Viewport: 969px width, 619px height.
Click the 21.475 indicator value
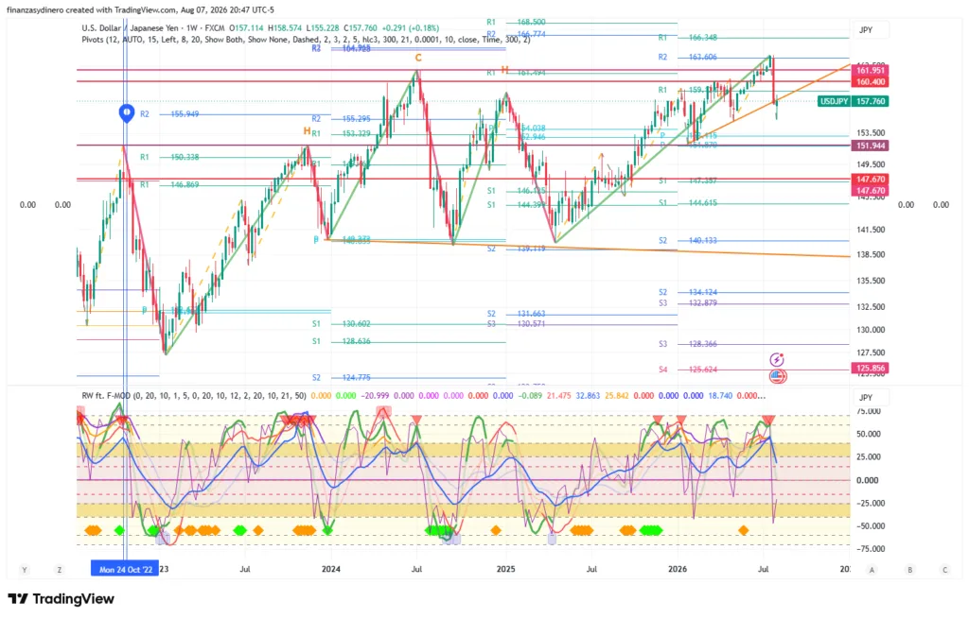(558, 396)
